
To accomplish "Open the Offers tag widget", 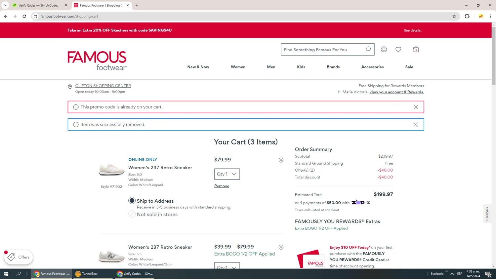I will point(19,257).
